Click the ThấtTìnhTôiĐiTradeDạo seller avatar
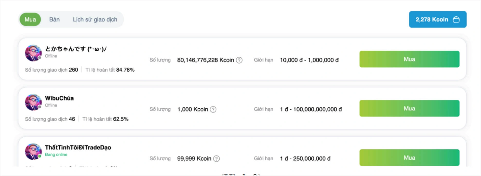This screenshot has height=176, width=481. [33, 151]
